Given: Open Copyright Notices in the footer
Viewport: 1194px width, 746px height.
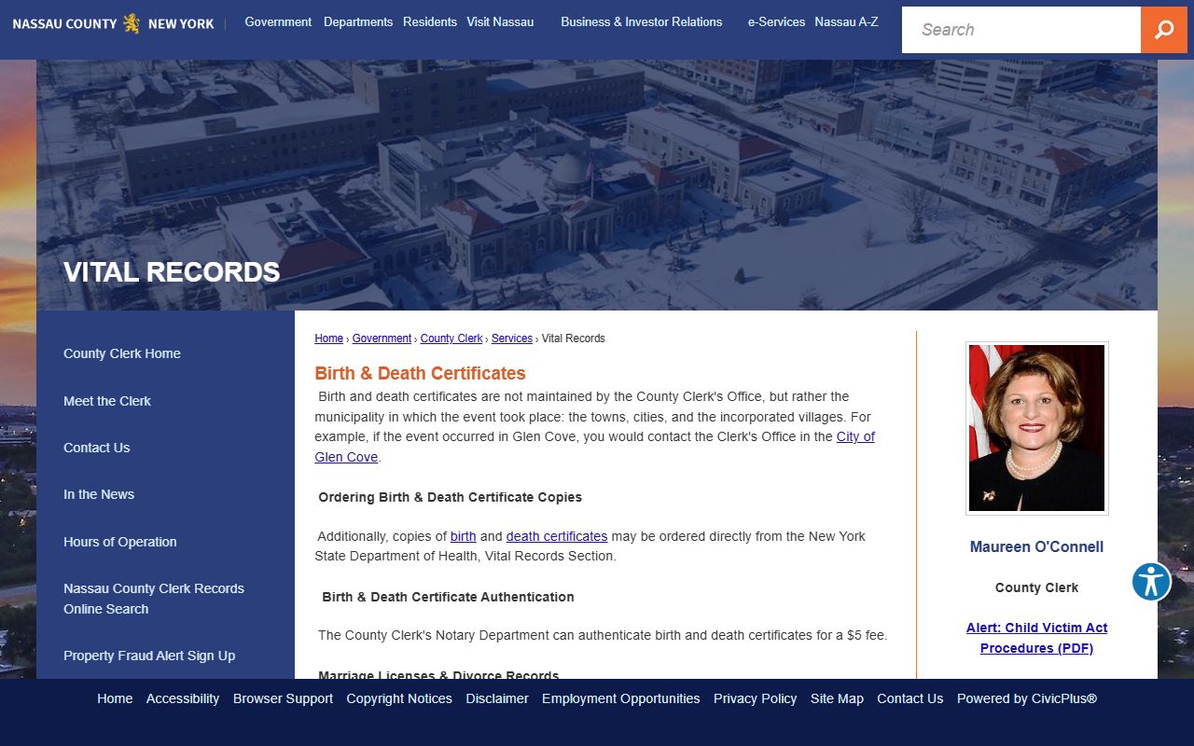Looking at the screenshot, I should tap(399, 698).
